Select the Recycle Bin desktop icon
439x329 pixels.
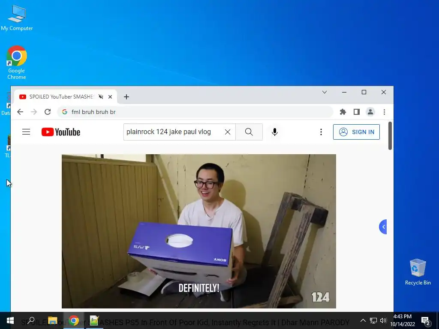click(418, 272)
